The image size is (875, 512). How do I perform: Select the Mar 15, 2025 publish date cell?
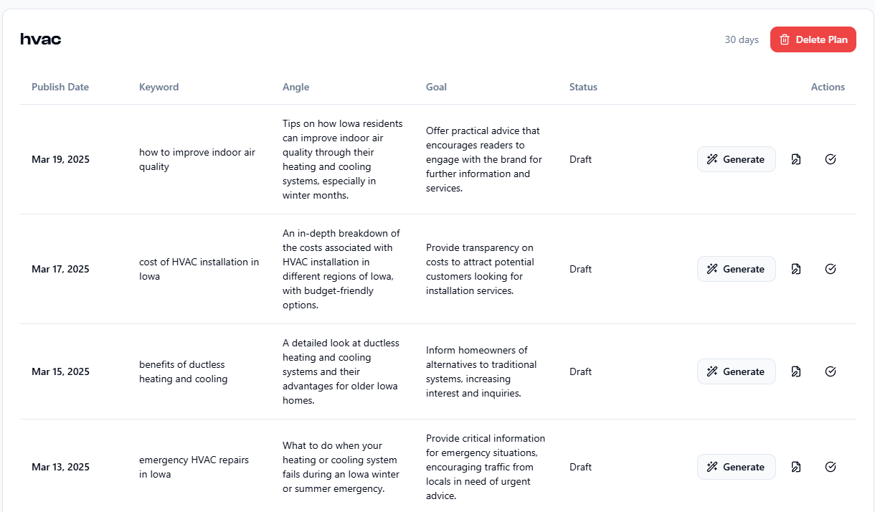60,371
